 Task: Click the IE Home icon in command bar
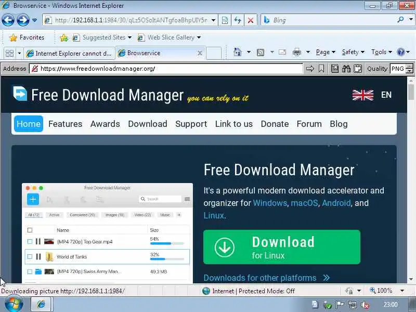pyautogui.click(x=238, y=52)
